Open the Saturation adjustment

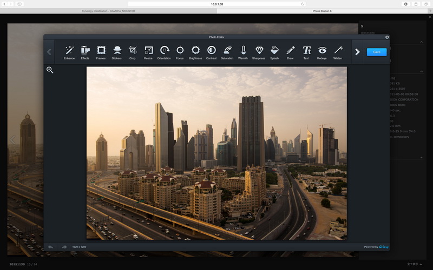coord(227,52)
